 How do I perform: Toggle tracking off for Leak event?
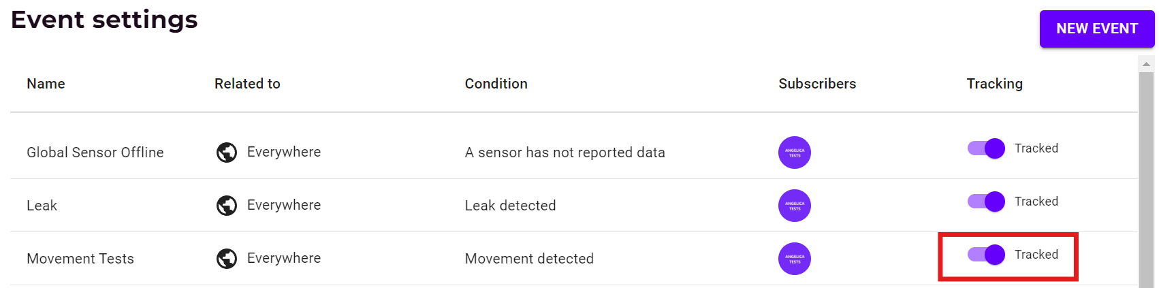coord(987,202)
